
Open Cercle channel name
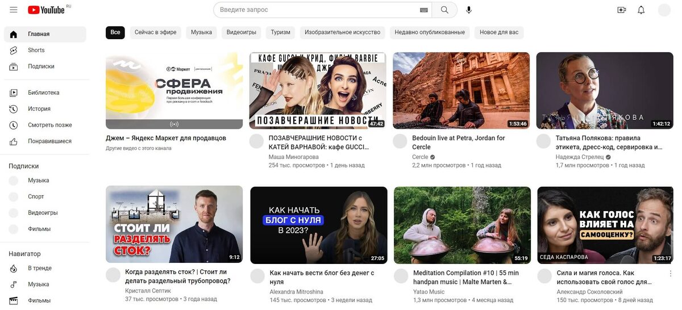point(420,157)
